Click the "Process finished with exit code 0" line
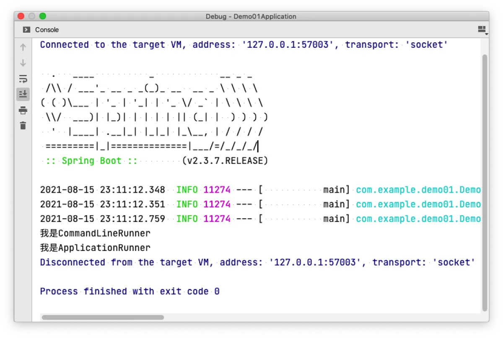503x338 pixels. coord(130,291)
